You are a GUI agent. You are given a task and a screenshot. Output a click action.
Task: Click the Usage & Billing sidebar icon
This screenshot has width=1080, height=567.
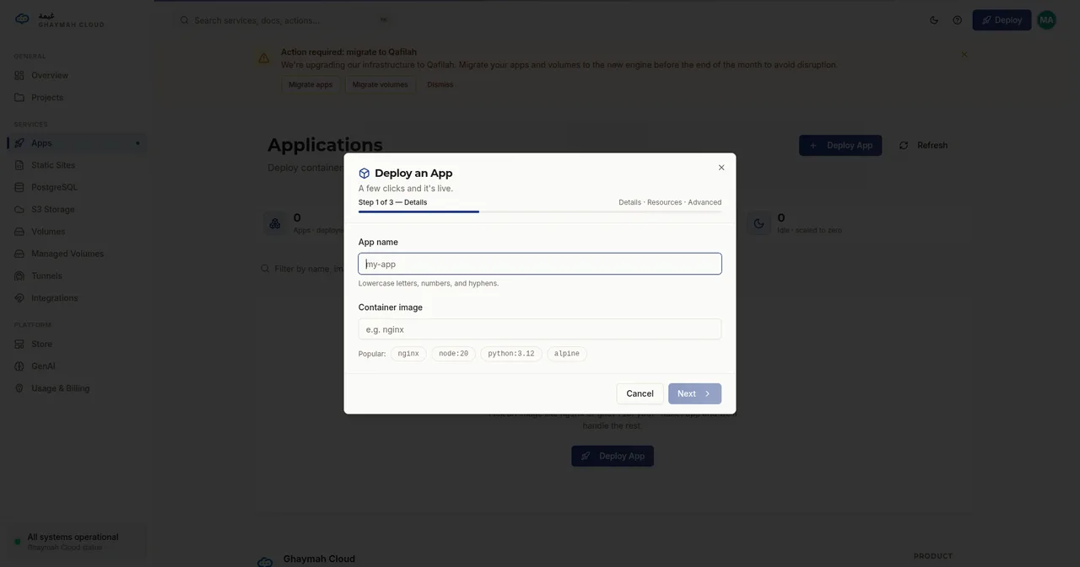19,388
